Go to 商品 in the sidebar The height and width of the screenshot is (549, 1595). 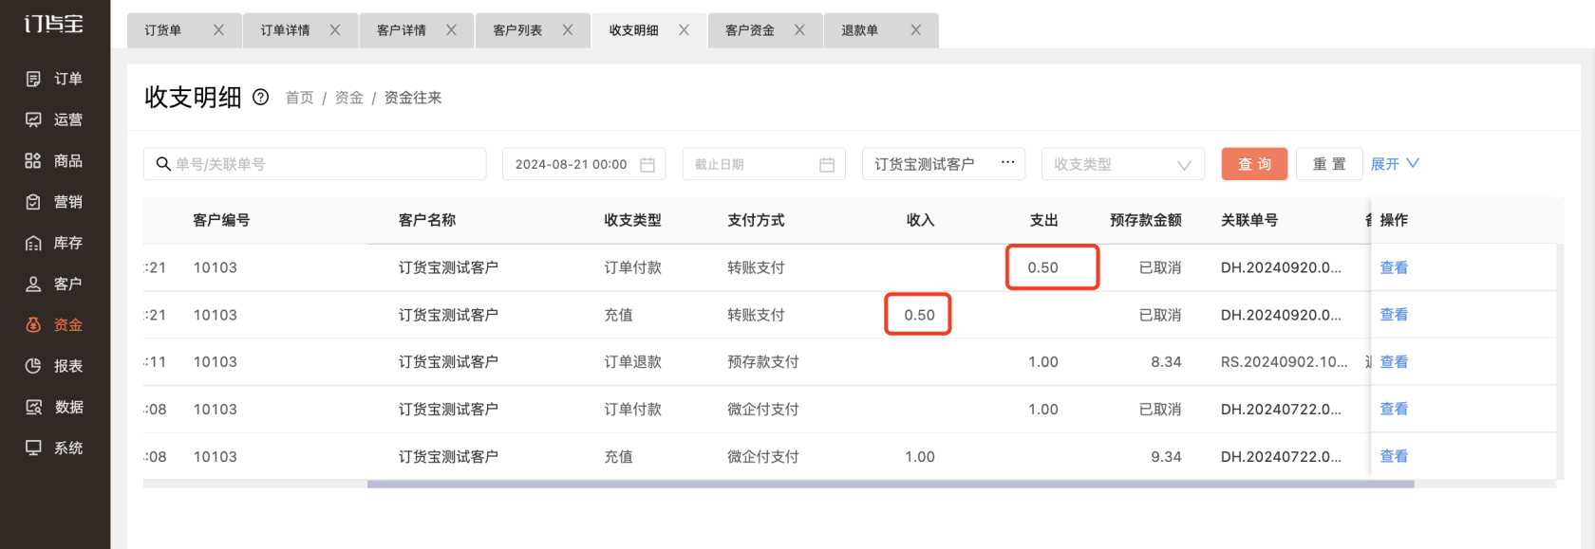pos(54,161)
